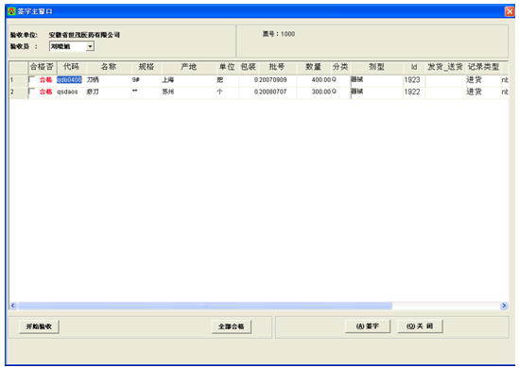Click the 单位 column header
Image resolution: width=519 pixels, height=367 pixels.
(227, 67)
